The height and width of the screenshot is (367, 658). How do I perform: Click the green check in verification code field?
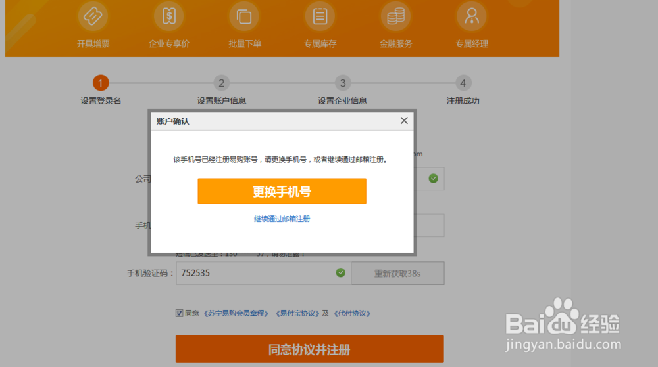[341, 273]
